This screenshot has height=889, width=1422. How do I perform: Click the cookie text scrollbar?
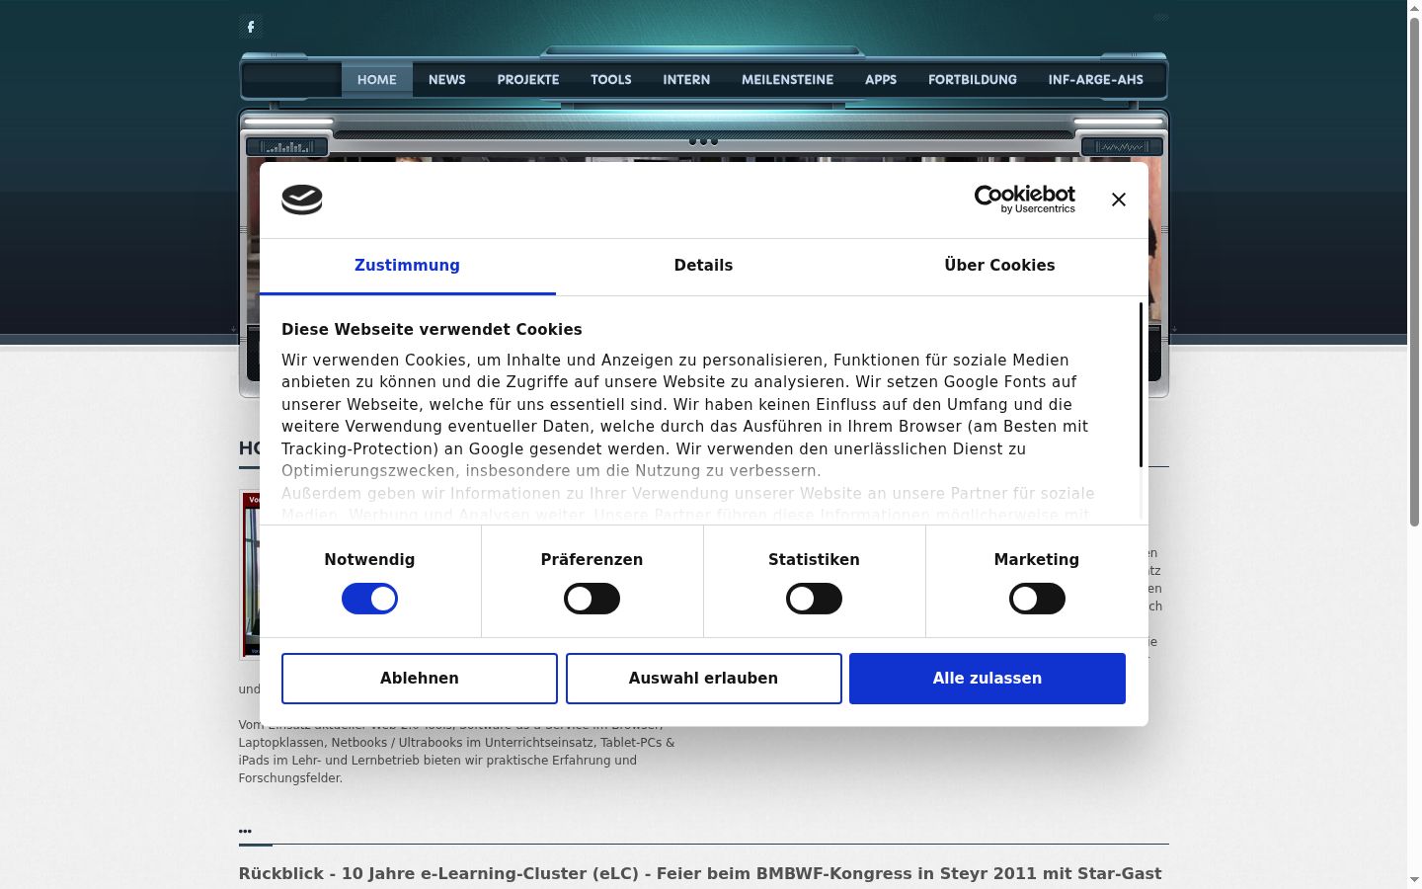(x=1141, y=385)
